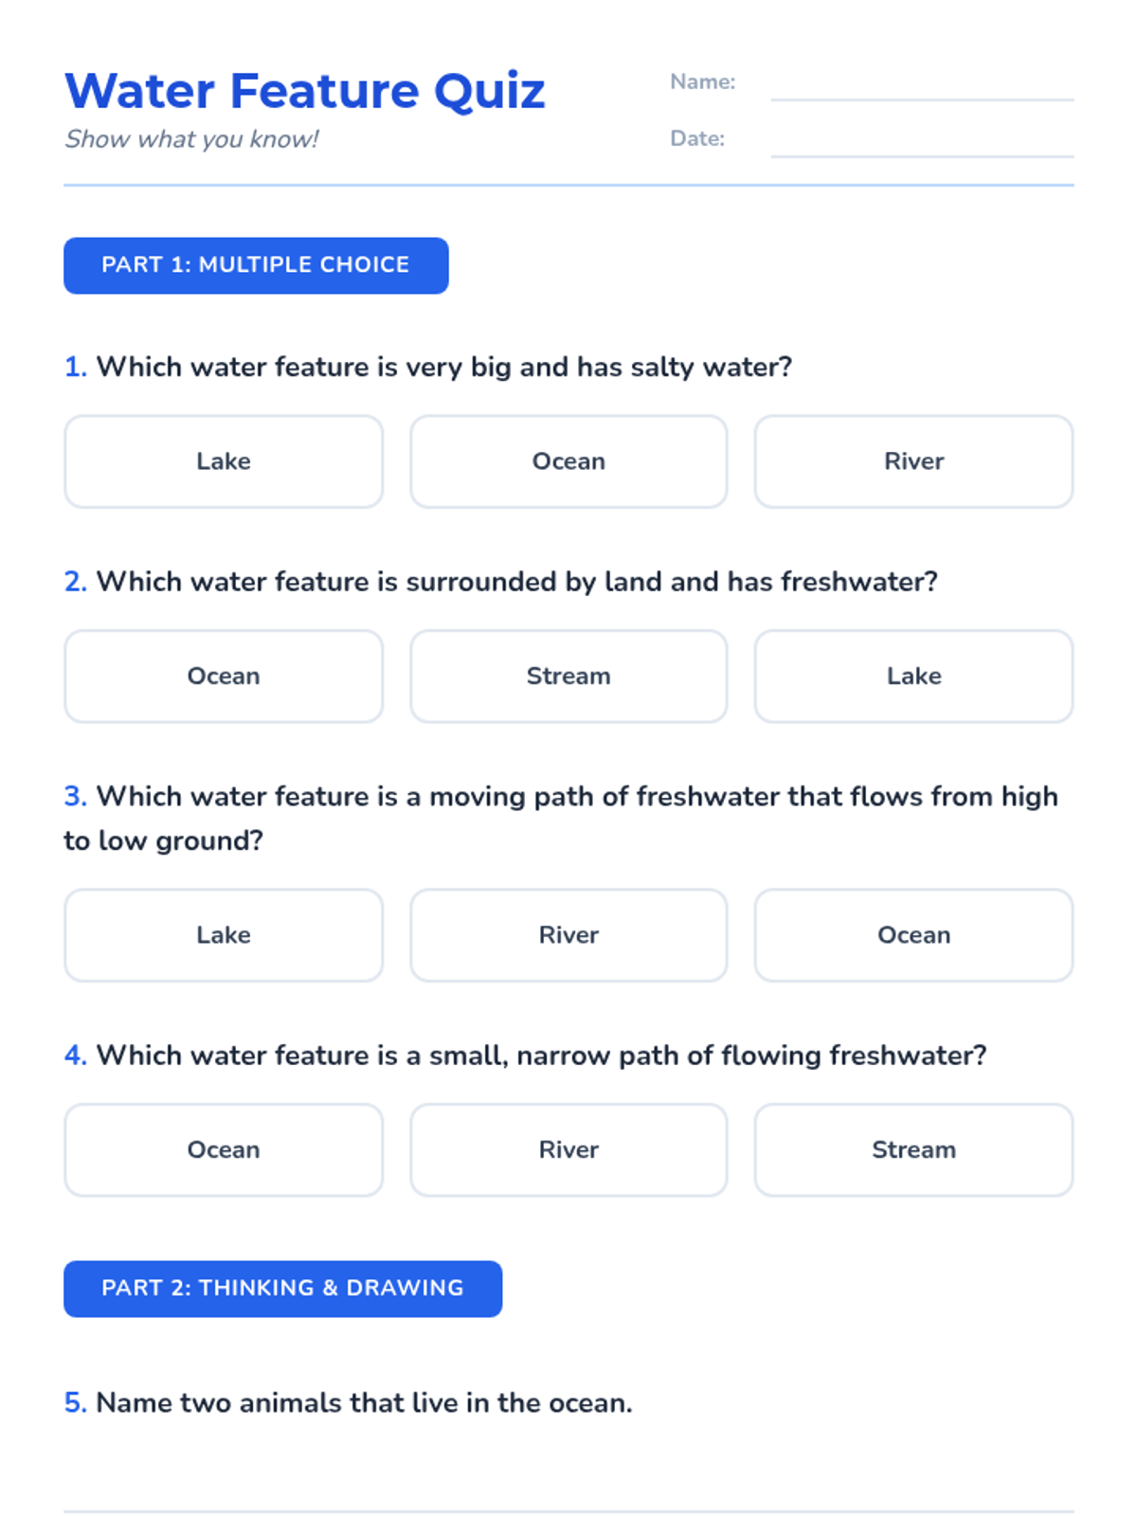Select Ocean for question 4

pos(224,1150)
